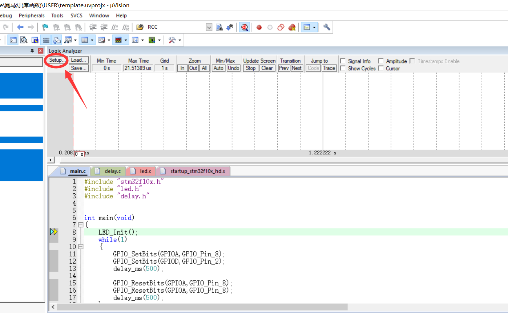Uncomment the selection icon

[126, 27]
